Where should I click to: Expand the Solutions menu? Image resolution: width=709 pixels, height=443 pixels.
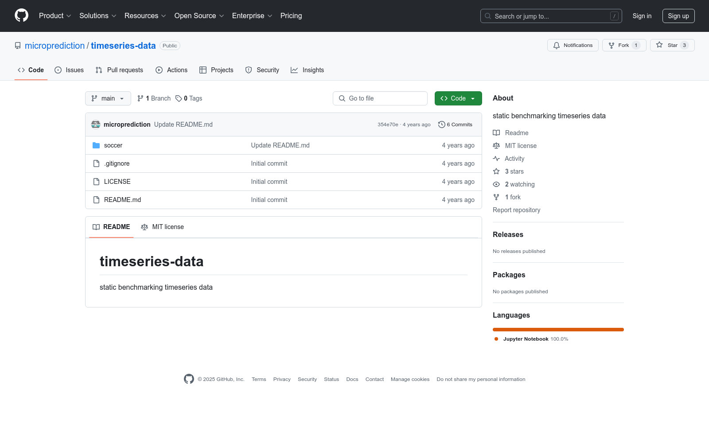point(98,16)
